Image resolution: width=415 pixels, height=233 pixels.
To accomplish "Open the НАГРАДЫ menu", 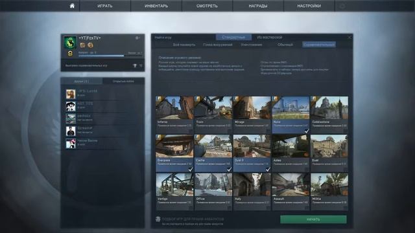I will pyautogui.click(x=258, y=6).
